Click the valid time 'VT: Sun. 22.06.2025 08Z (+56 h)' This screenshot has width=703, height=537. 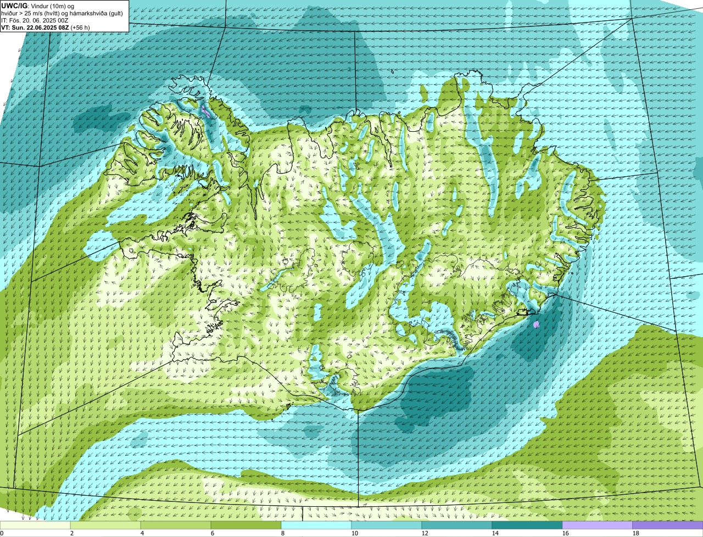point(46,27)
